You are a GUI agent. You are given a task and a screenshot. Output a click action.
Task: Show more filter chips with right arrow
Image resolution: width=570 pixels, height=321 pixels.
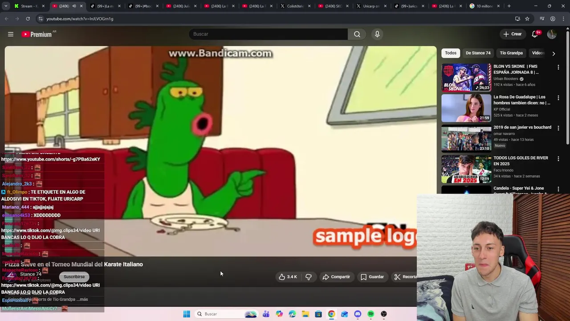[x=554, y=53]
